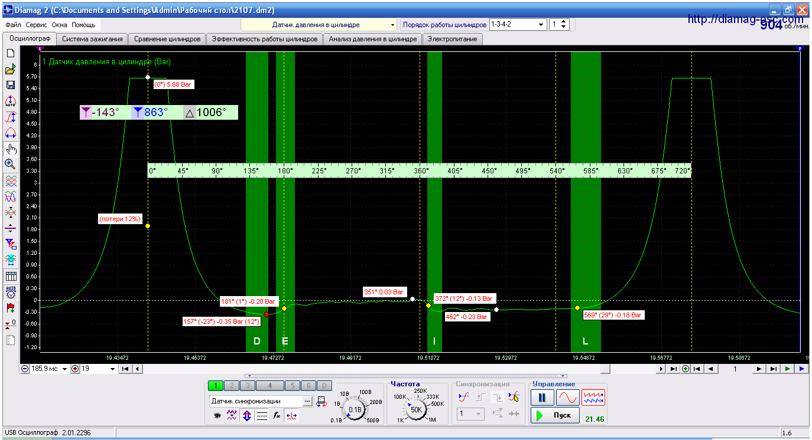Click the 0.1В voltage range knob
The image size is (812, 440).
pos(355,410)
